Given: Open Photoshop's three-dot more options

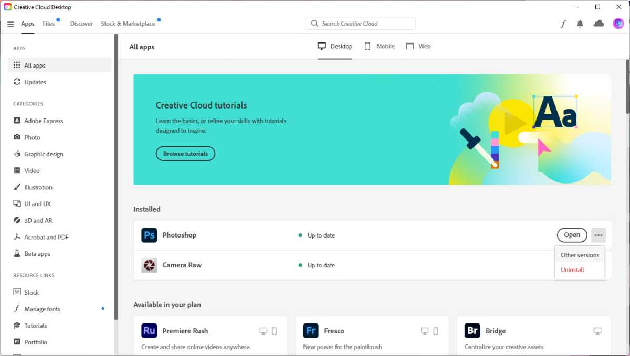Looking at the screenshot, I should click(598, 235).
